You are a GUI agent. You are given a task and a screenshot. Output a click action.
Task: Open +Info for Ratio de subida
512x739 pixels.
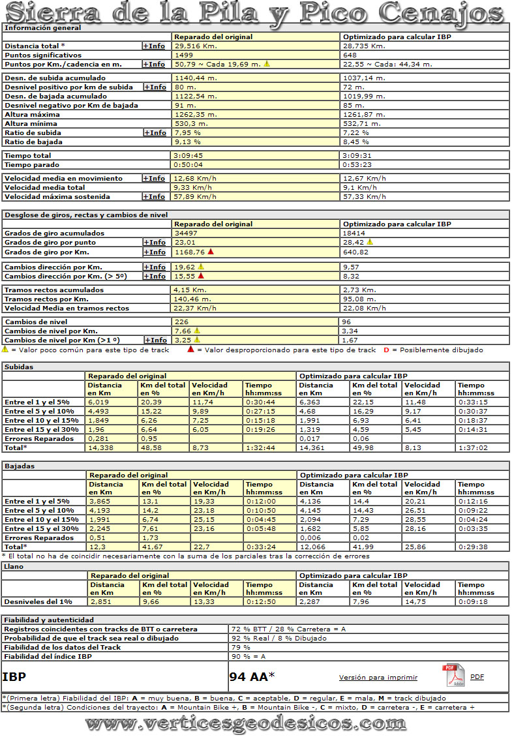click(155, 133)
